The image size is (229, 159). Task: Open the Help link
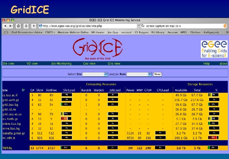point(206,64)
